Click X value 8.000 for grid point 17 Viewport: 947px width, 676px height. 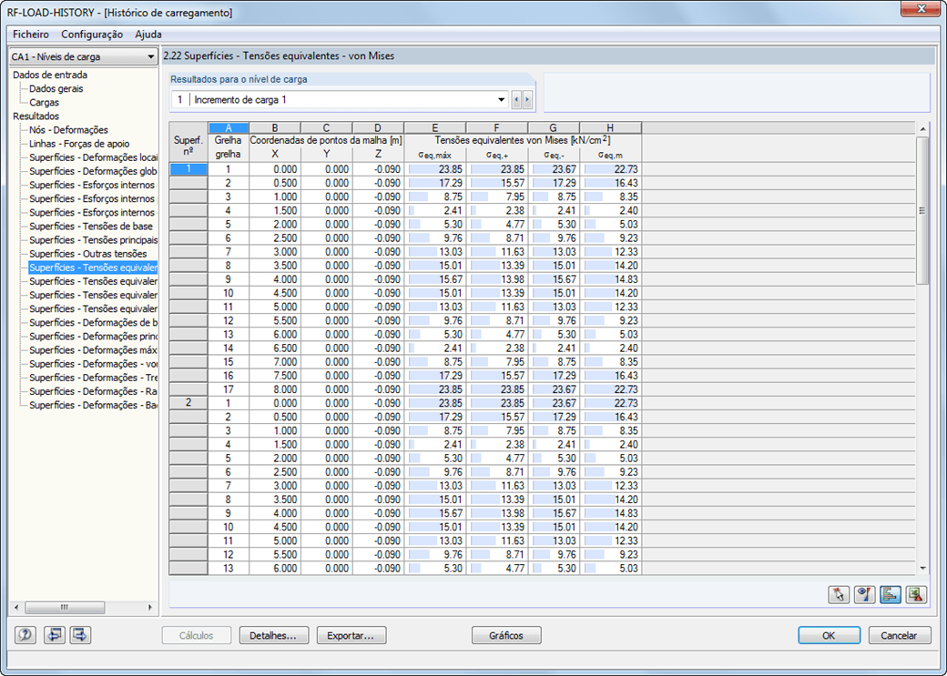[x=275, y=389]
